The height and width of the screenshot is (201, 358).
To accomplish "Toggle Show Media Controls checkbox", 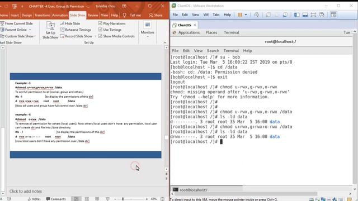I will tap(100, 36).
